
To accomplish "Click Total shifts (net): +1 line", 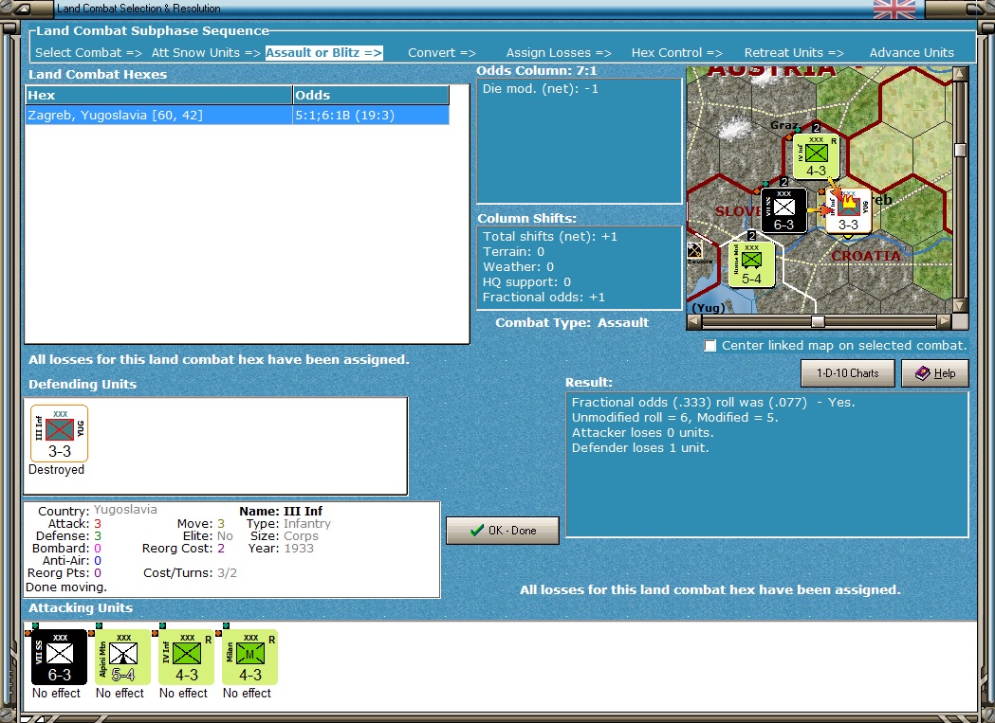I will 549,237.
